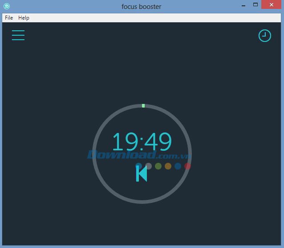Image resolution: width=284 pixels, height=248 pixels.
Task: Open the hamburger menu
Action: click(x=18, y=35)
